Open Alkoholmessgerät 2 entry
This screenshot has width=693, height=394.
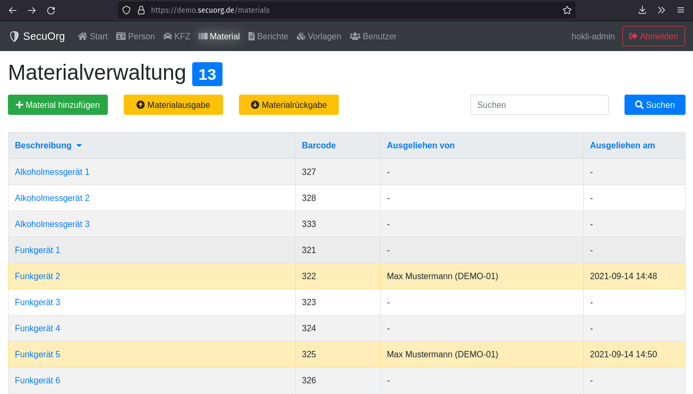coord(52,198)
